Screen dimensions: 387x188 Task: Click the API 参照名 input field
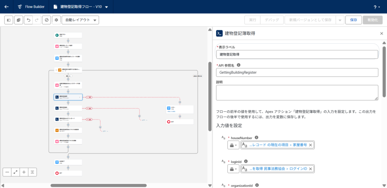(x=297, y=73)
